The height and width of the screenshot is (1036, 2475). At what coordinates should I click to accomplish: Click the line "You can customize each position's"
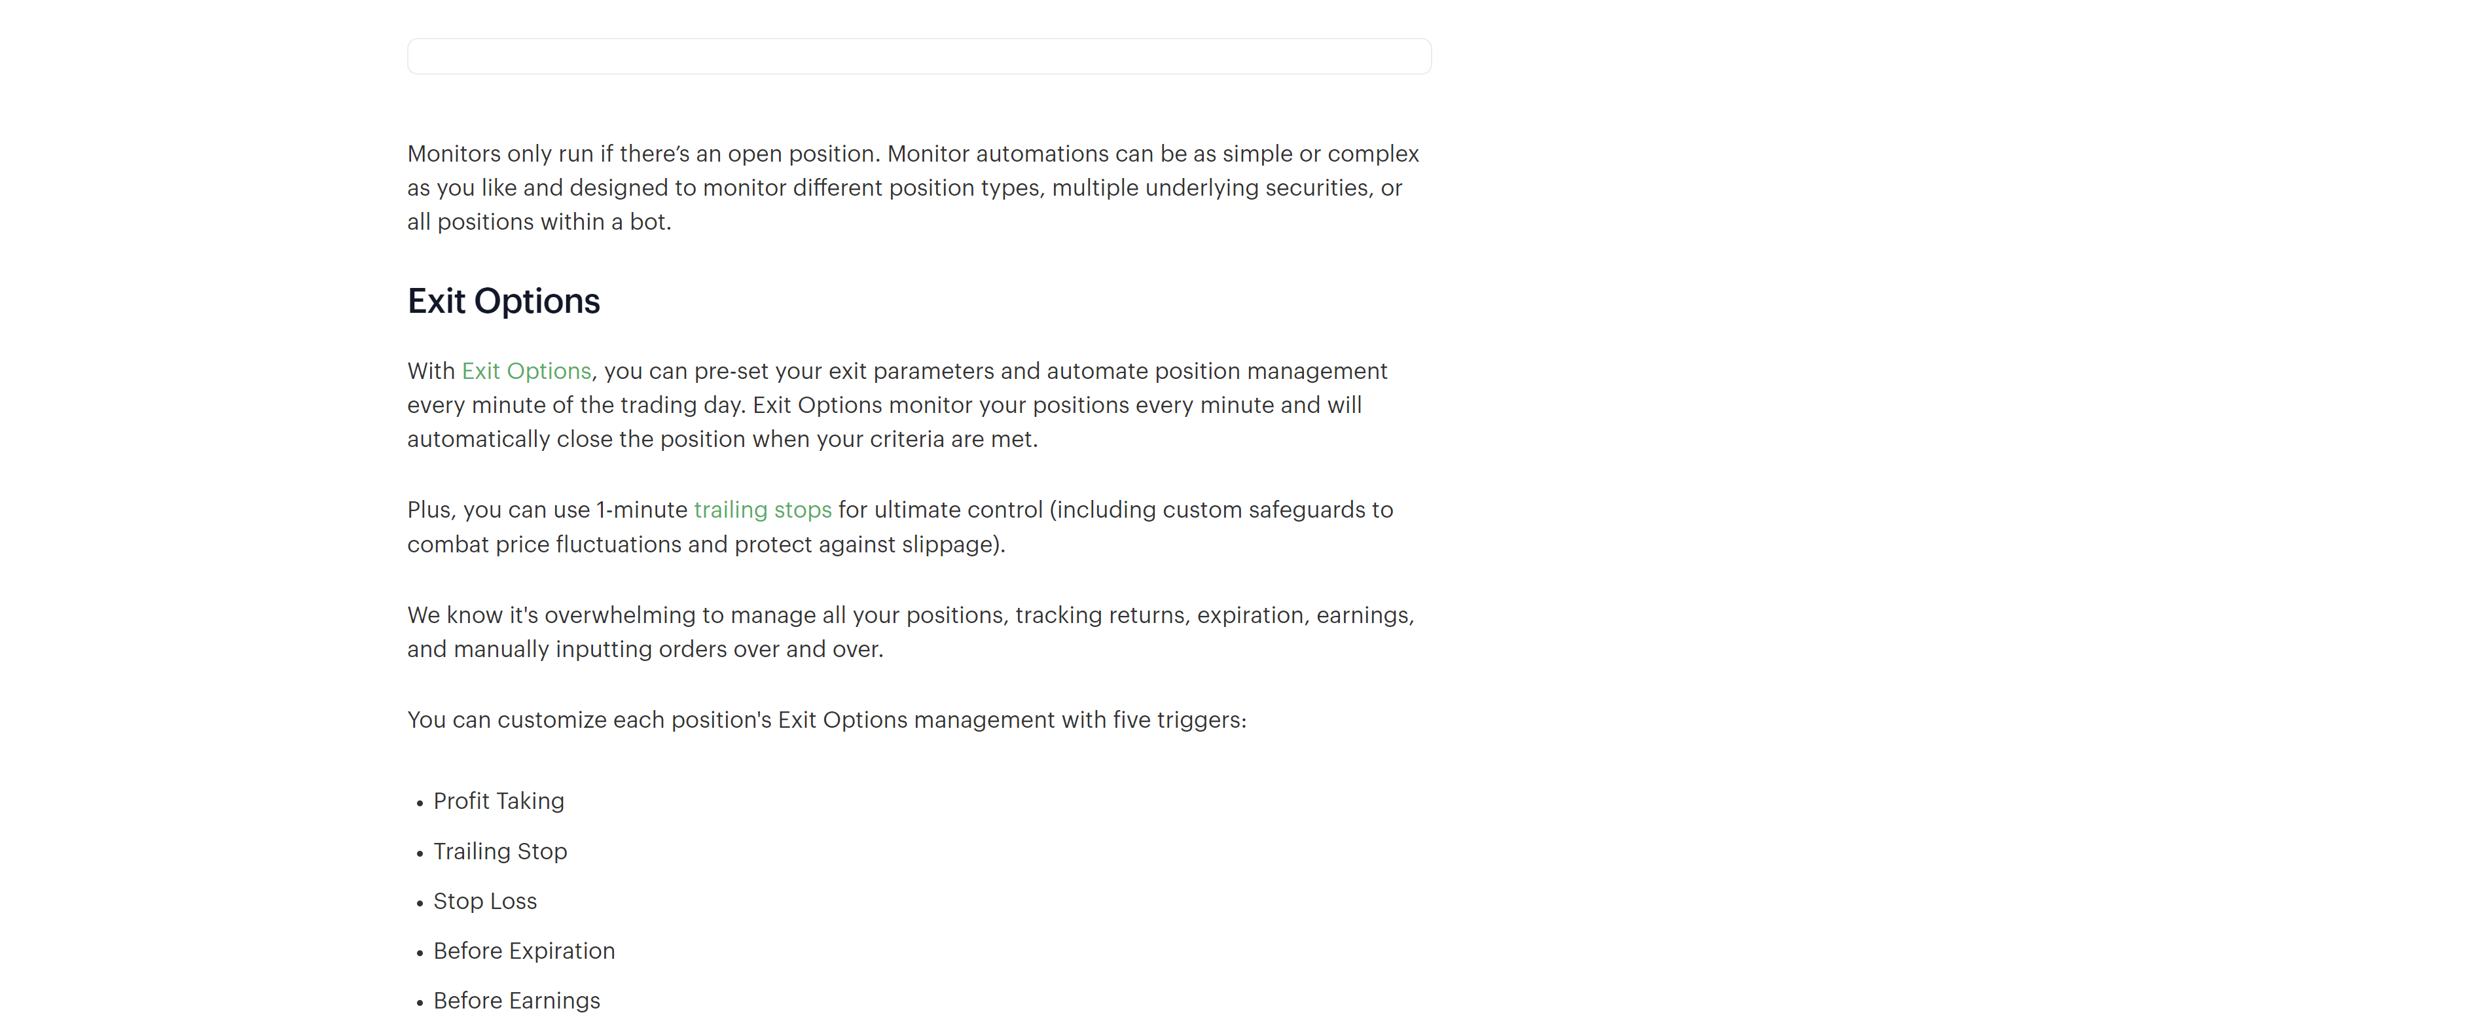(826, 720)
